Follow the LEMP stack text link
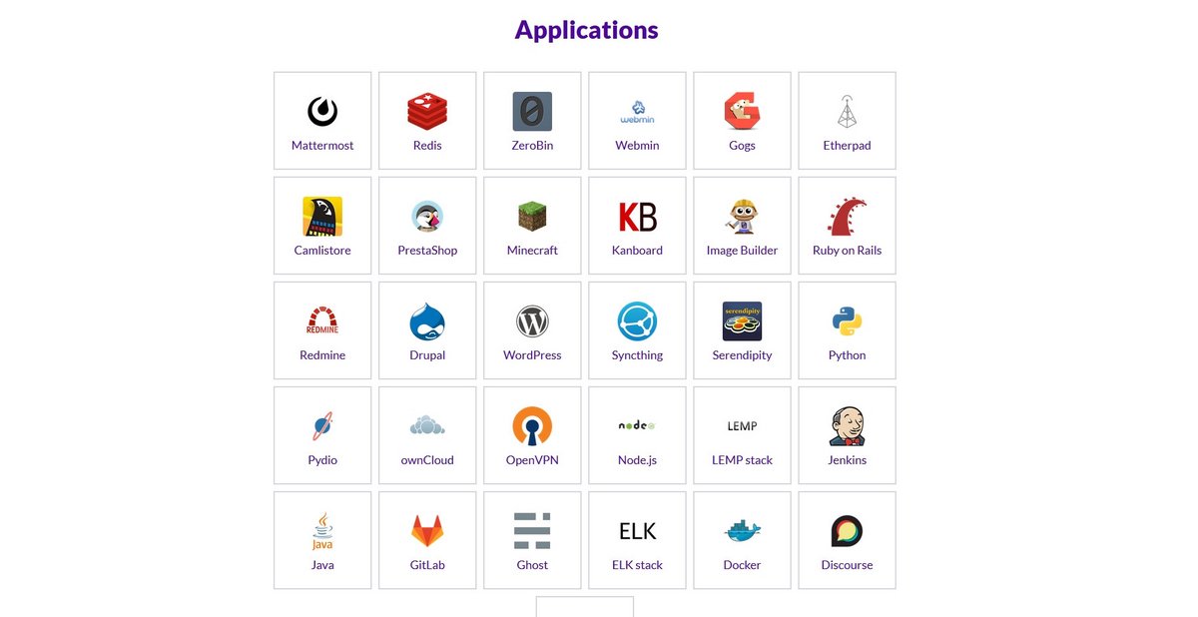Viewport: 1198px width, 617px height. (x=742, y=460)
